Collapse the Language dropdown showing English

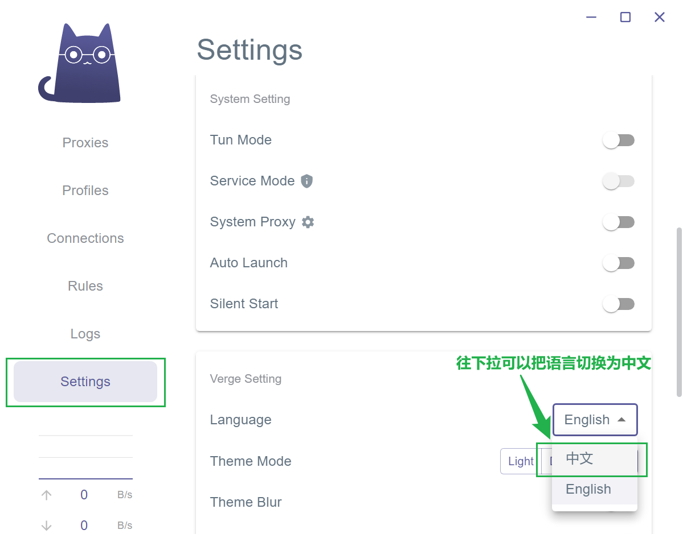pyautogui.click(x=595, y=420)
